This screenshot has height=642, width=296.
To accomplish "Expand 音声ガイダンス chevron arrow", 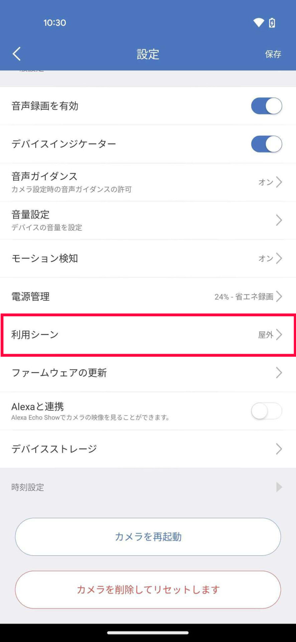I will tap(279, 182).
